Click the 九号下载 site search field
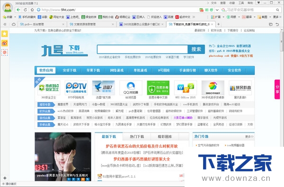The image size is (284, 187). click(x=142, y=49)
